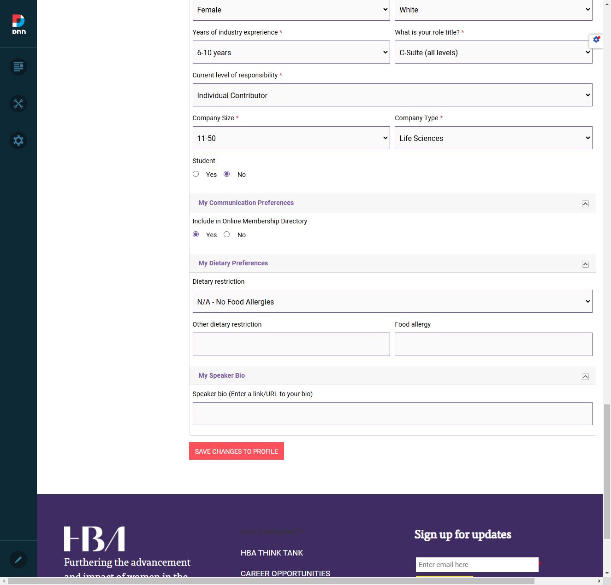Choose No for Online Membership Directory

(x=226, y=234)
